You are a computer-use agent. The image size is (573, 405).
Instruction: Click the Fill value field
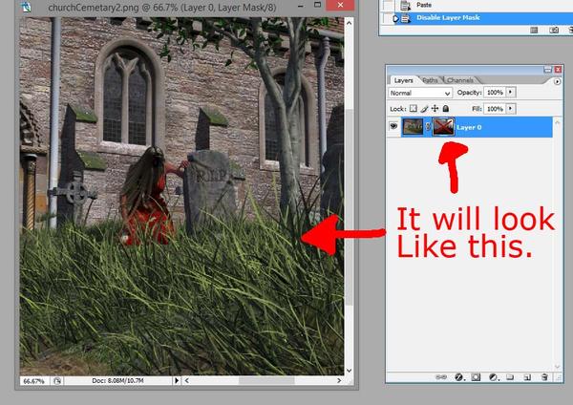pos(495,109)
